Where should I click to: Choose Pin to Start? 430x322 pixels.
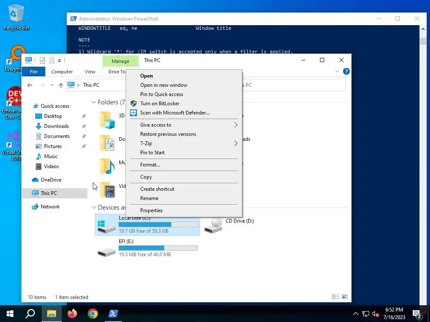pos(184,153)
